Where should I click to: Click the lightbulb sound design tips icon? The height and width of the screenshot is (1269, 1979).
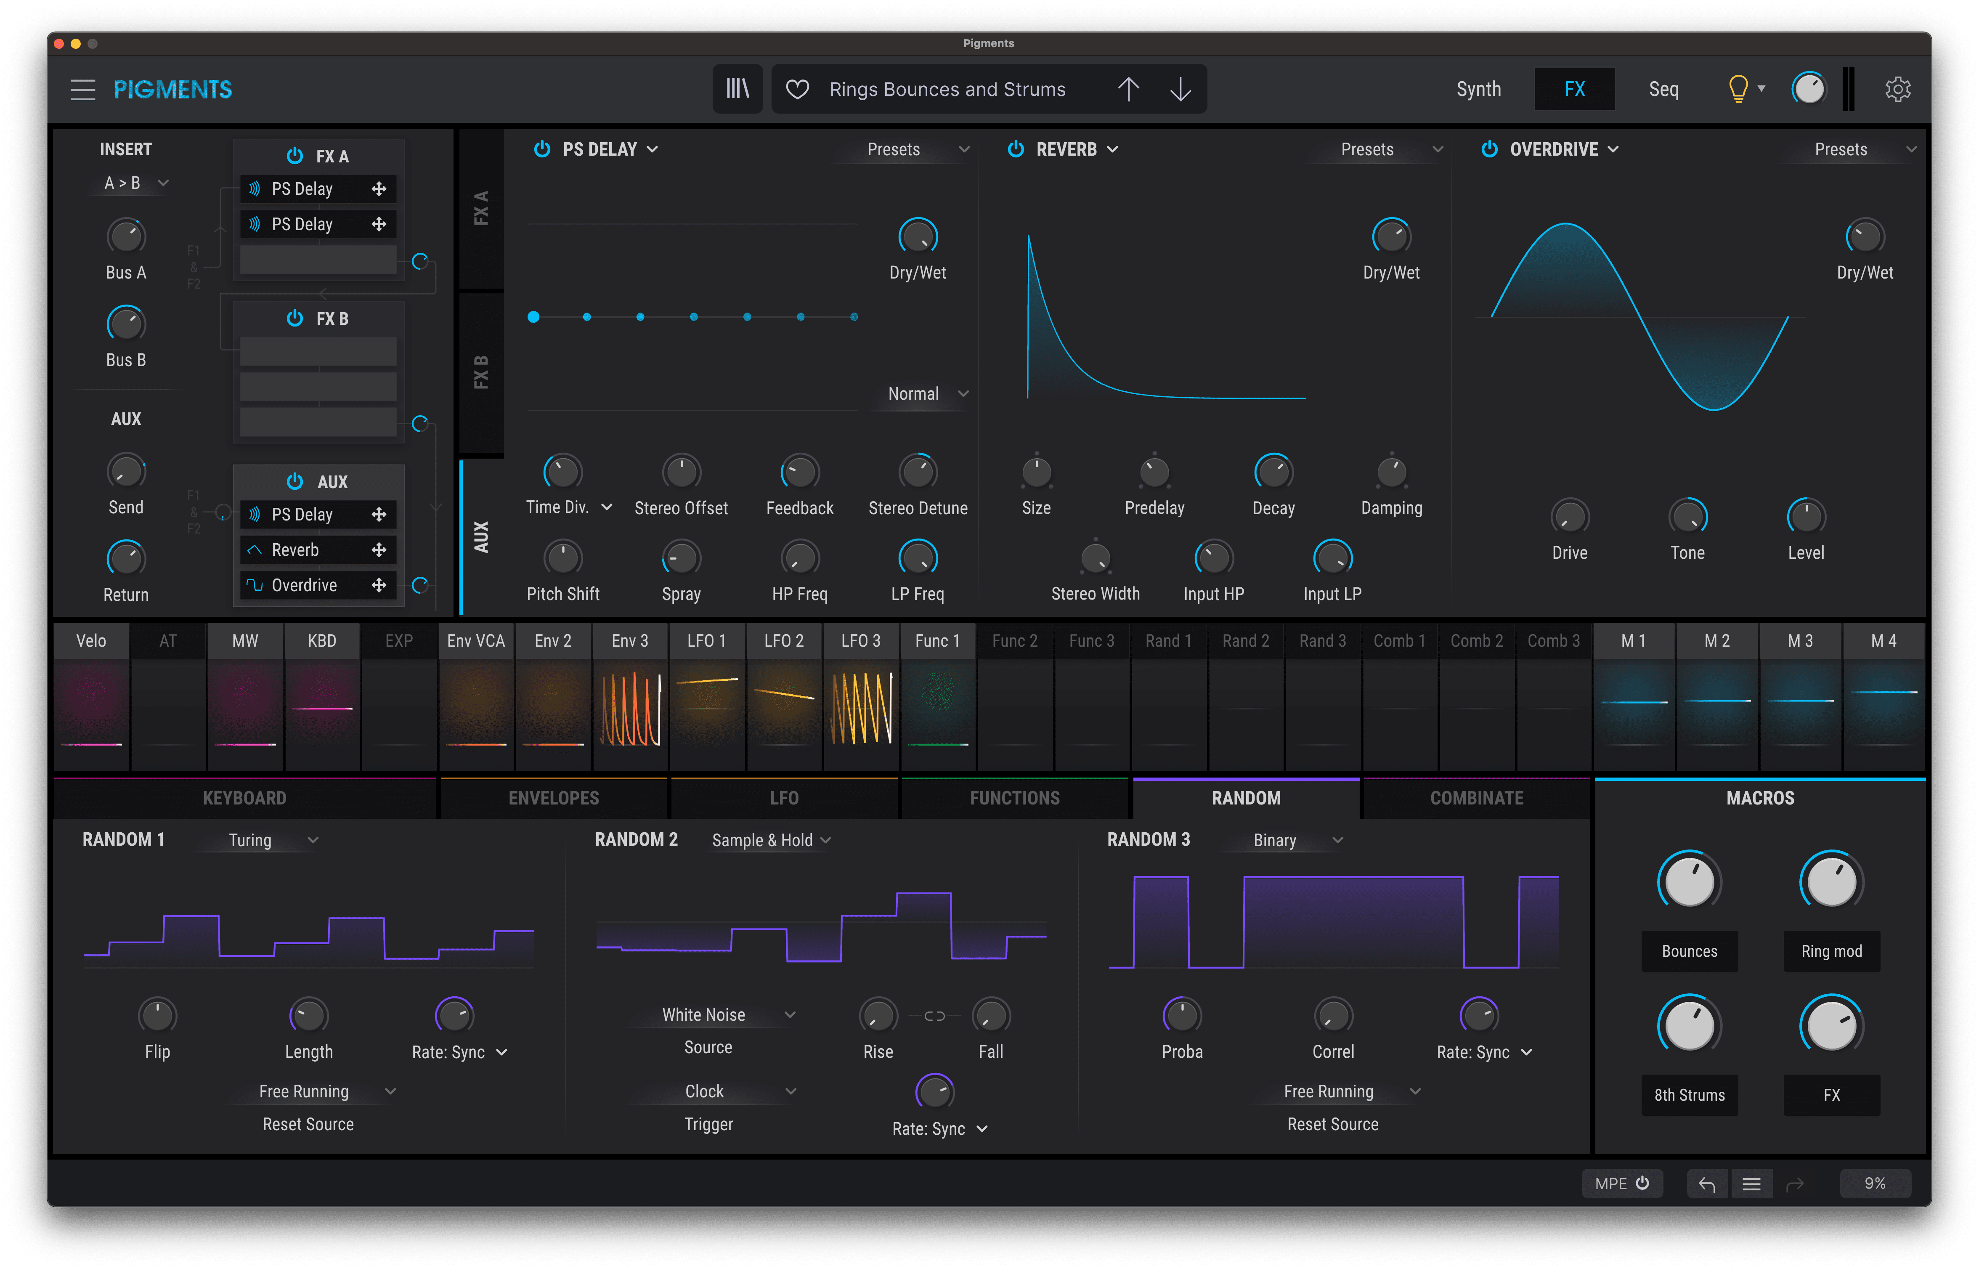pyautogui.click(x=1738, y=88)
